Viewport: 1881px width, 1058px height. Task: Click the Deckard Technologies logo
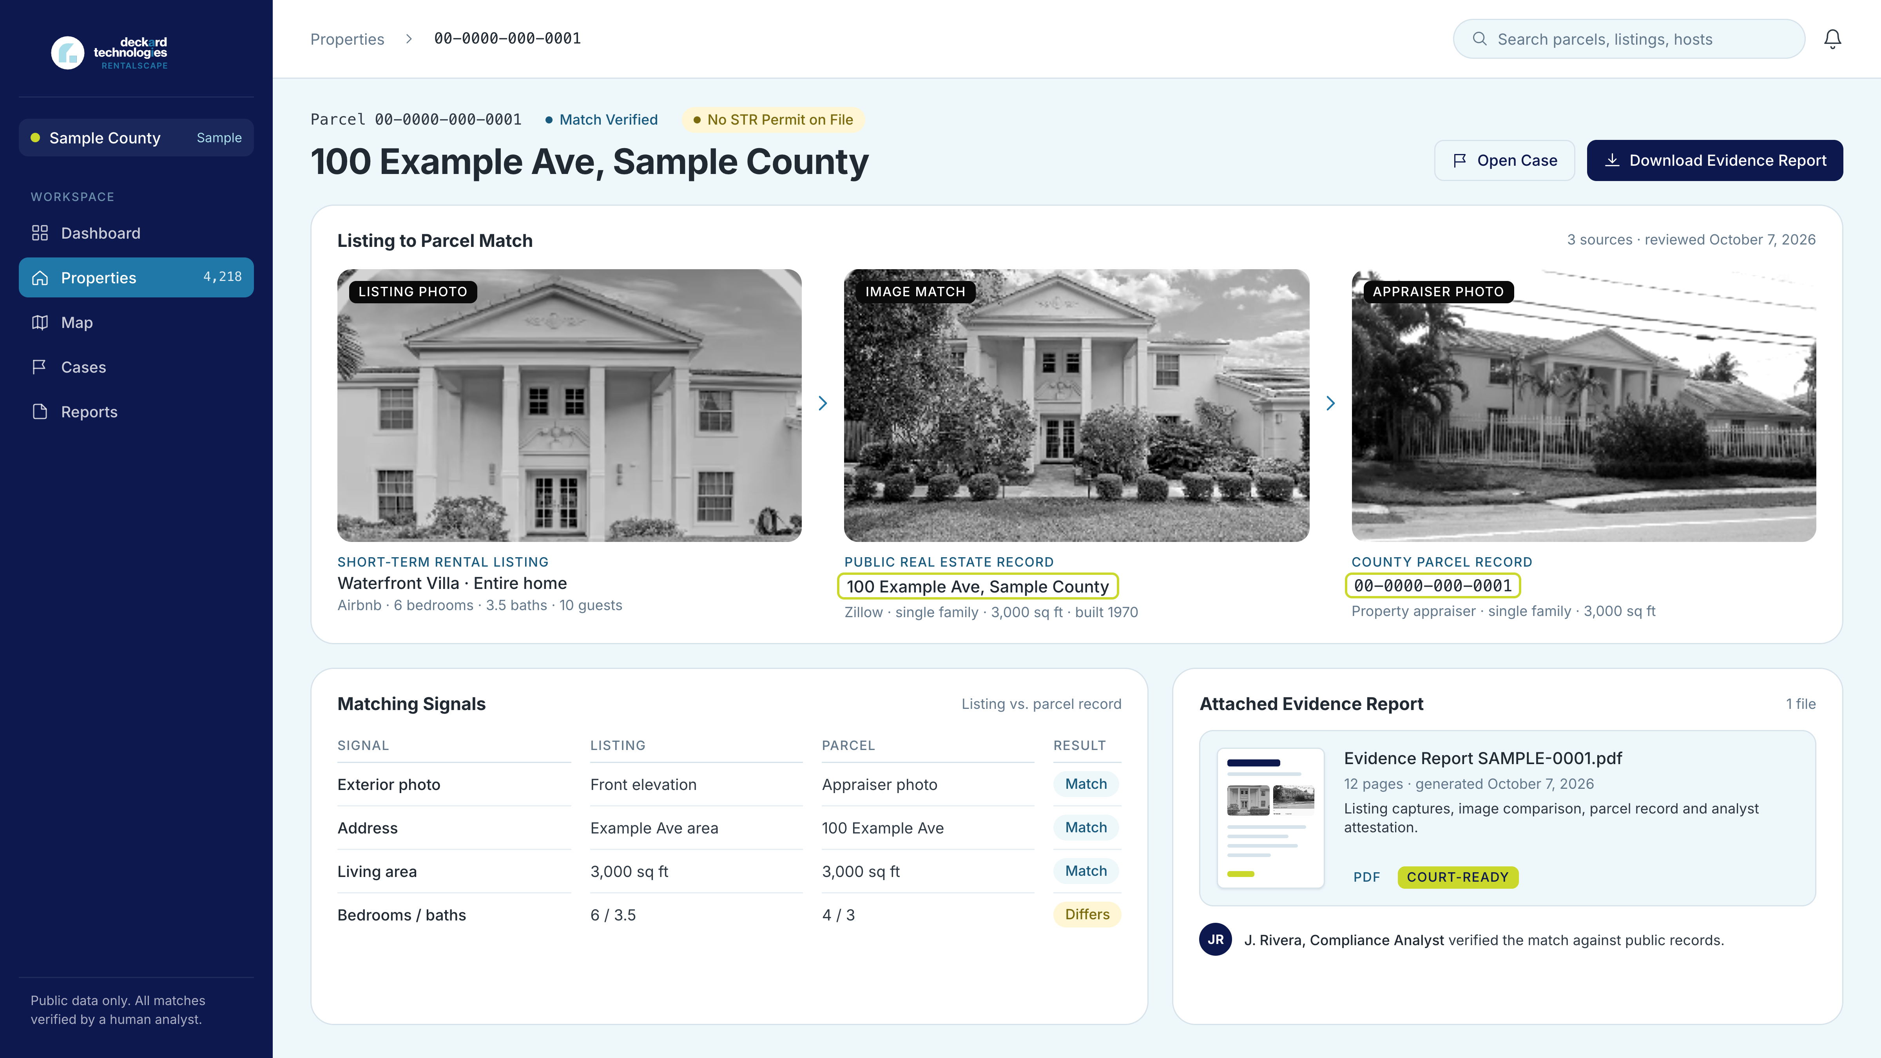(110, 53)
